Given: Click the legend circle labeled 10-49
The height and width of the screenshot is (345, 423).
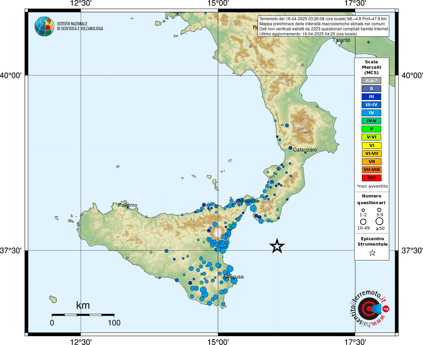Looking at the screenshot, I should (363, 222).
